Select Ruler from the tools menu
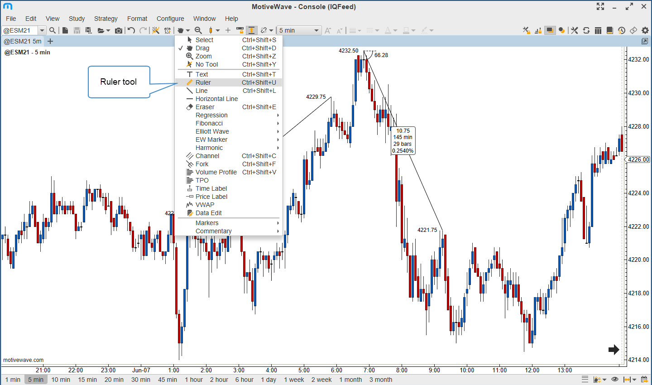The height and width of the screenshot is (385, 652). tap(203, 82)
